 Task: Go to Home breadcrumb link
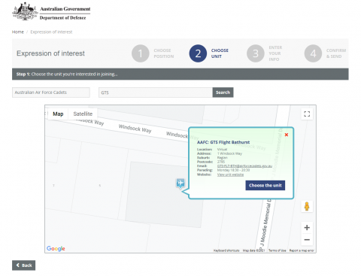tap(18, 32)
